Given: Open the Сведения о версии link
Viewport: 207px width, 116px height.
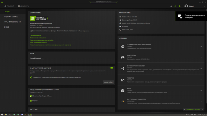Looking at the screenshot, I should point(35,36).
